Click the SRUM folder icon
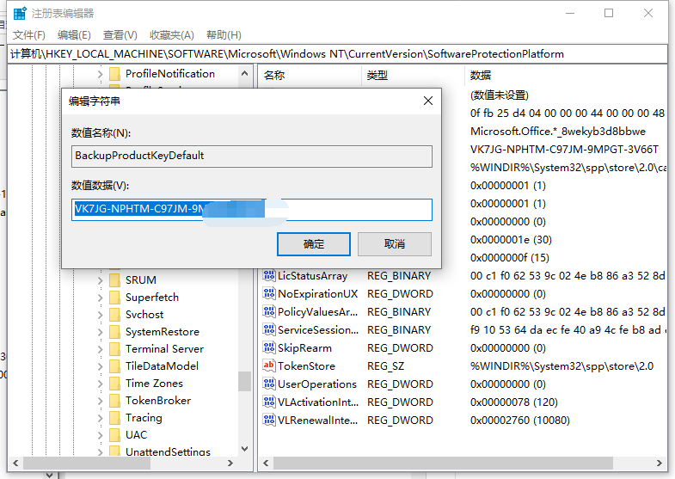675x479 pixels. click(114, 279)
